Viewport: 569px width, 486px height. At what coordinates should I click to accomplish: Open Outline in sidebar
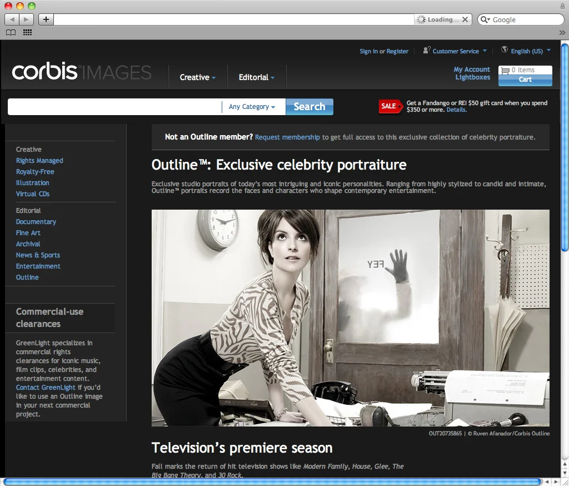coord(27,277)
